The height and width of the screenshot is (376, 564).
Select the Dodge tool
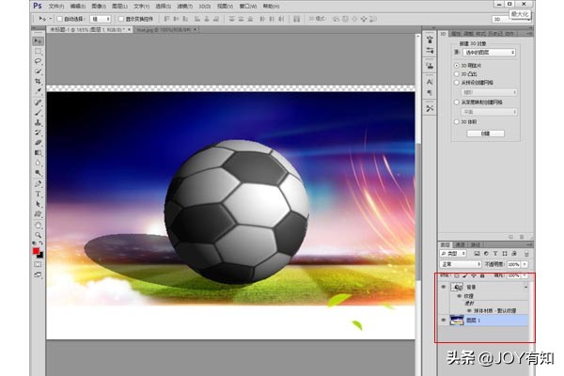(x=38, y=173)
